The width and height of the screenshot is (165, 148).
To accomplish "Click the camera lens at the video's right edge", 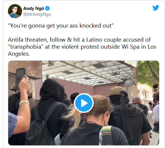I will click(x=156, y=127).
